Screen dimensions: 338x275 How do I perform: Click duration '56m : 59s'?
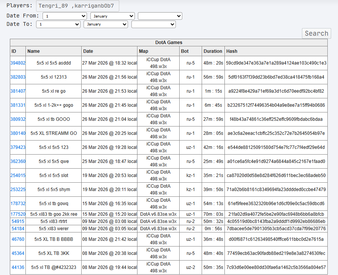[213, 77]
